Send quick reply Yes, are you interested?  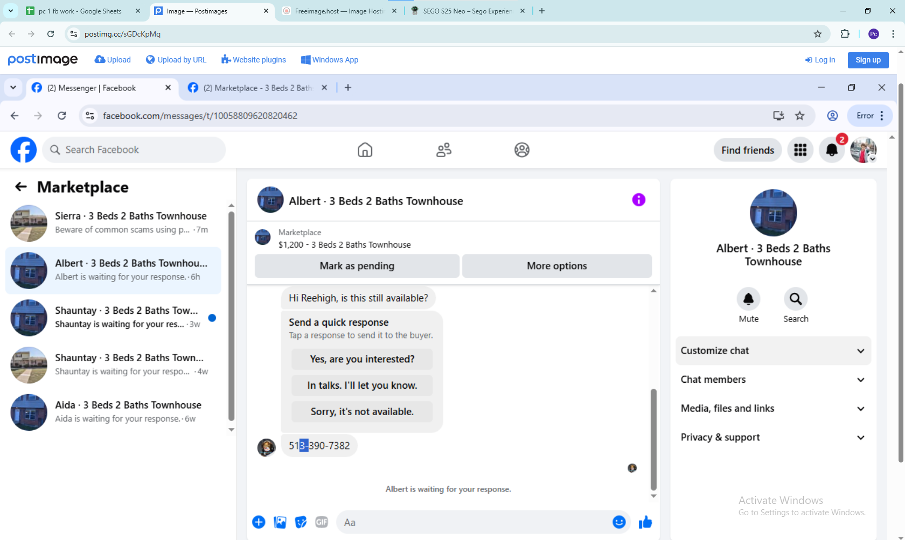[x=362, y=359]
